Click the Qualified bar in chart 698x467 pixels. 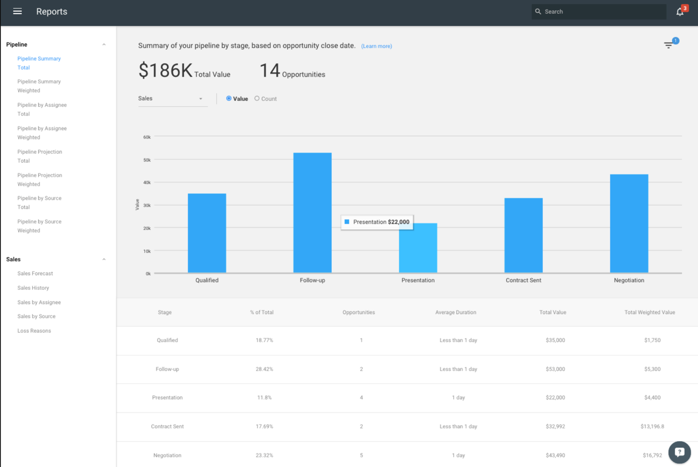207,233
